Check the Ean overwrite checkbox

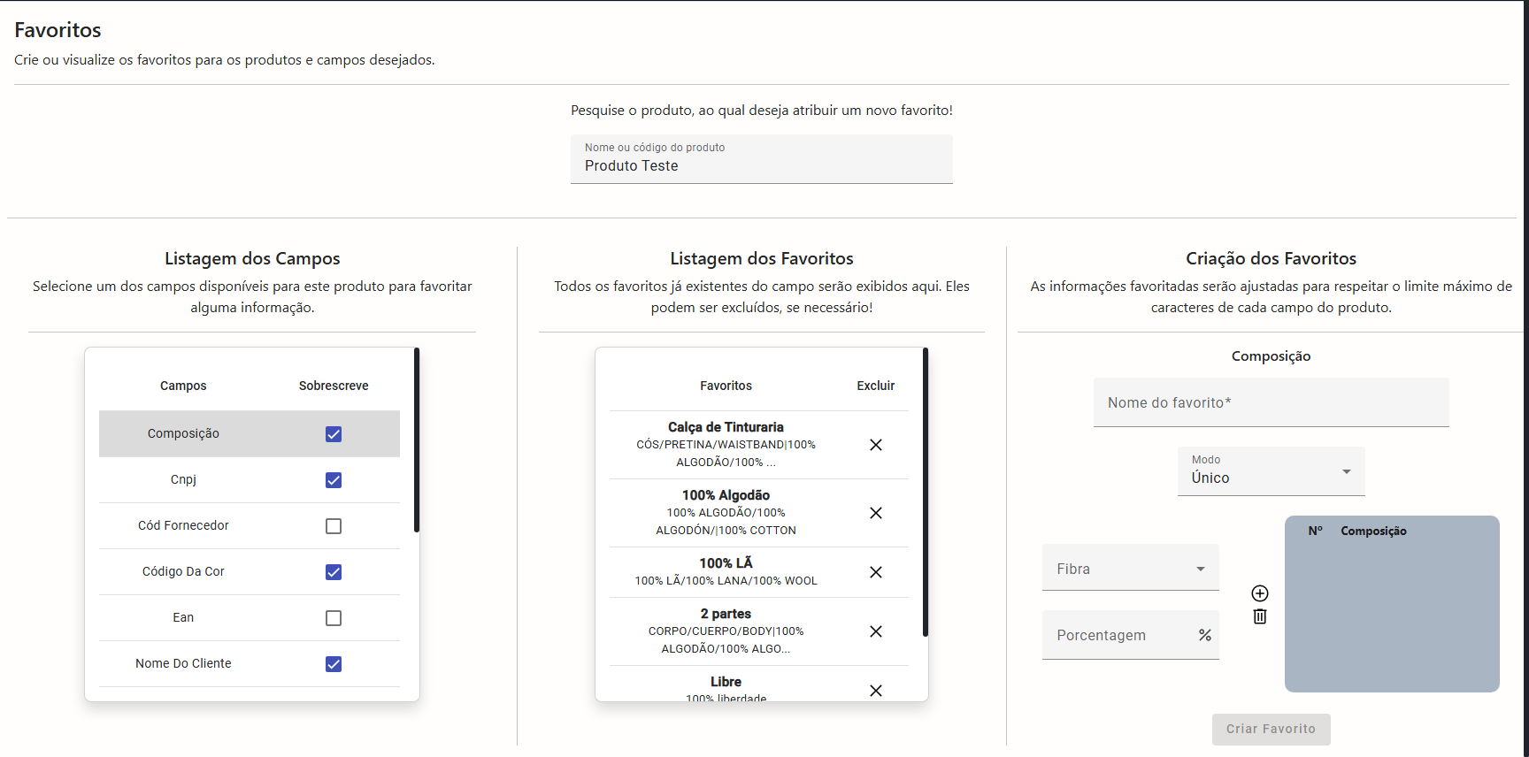pos(334,618)
